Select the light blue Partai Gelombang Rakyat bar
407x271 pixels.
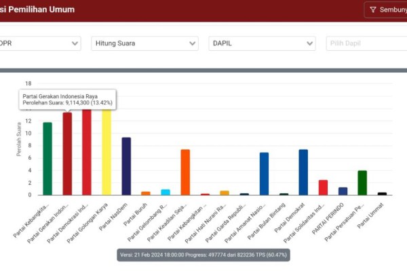pyautogui.click(x=166, y=192)
